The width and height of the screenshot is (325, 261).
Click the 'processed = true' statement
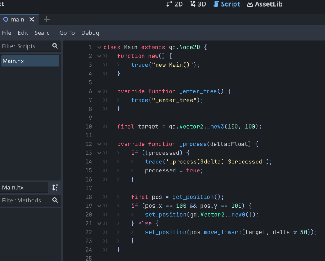(174, 171)
